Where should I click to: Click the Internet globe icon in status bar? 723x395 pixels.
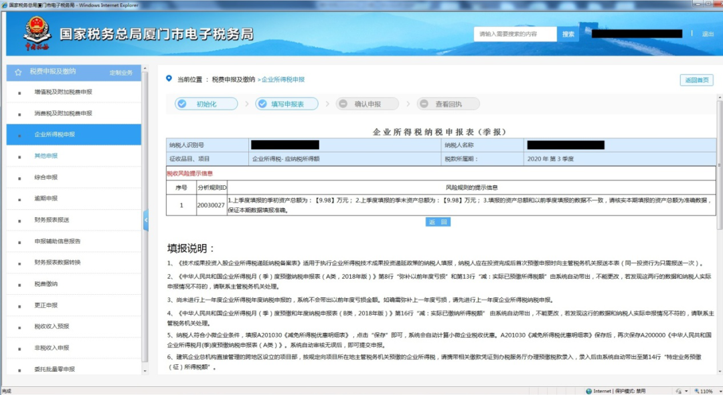(589, 391)
